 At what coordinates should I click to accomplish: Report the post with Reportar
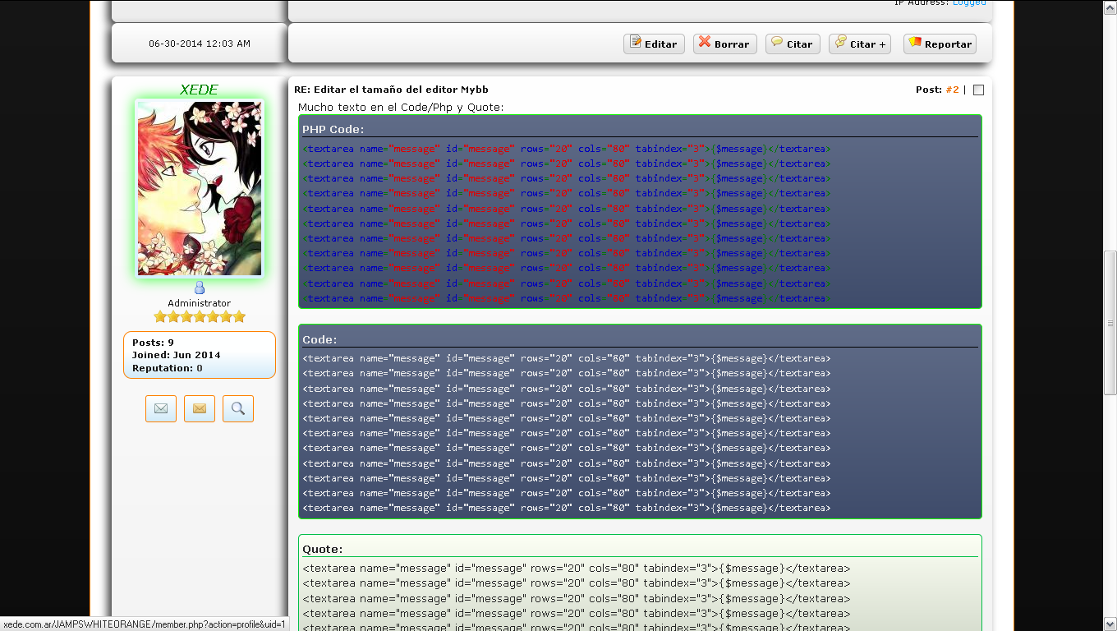pos(940,44)
